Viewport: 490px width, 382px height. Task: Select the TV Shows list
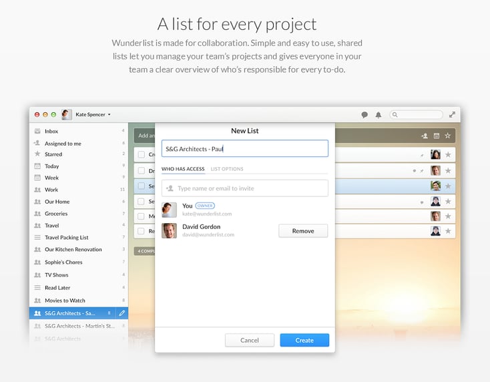coord(79,274)
